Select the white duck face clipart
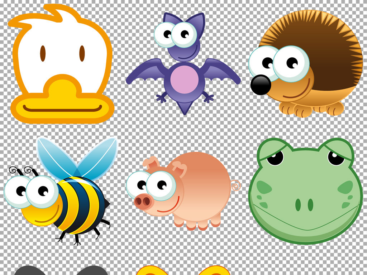Screen dimensions: 367x275 61,64
